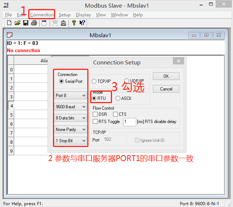This screenshot has height=207, width=233.
Task: Select the ASCII mode radio button
Action: point(118,98)
